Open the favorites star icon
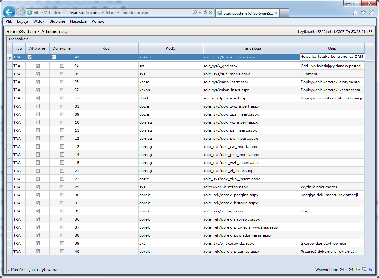The width and height of the screenshot is (379, 278). [x=363, y=13]
